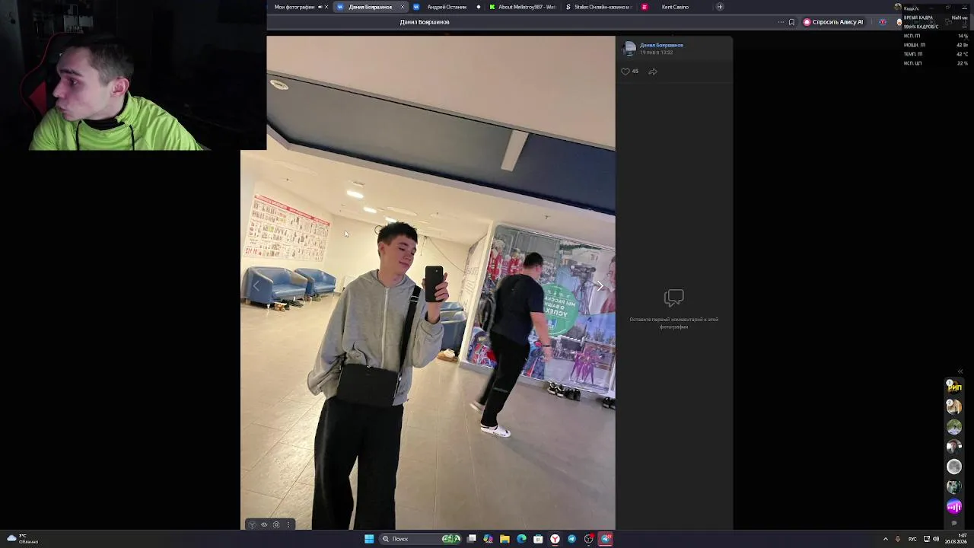Click the author avatar beside the photo
The height and width of the screenshot is (548, 974).
[x=629, y=49]
